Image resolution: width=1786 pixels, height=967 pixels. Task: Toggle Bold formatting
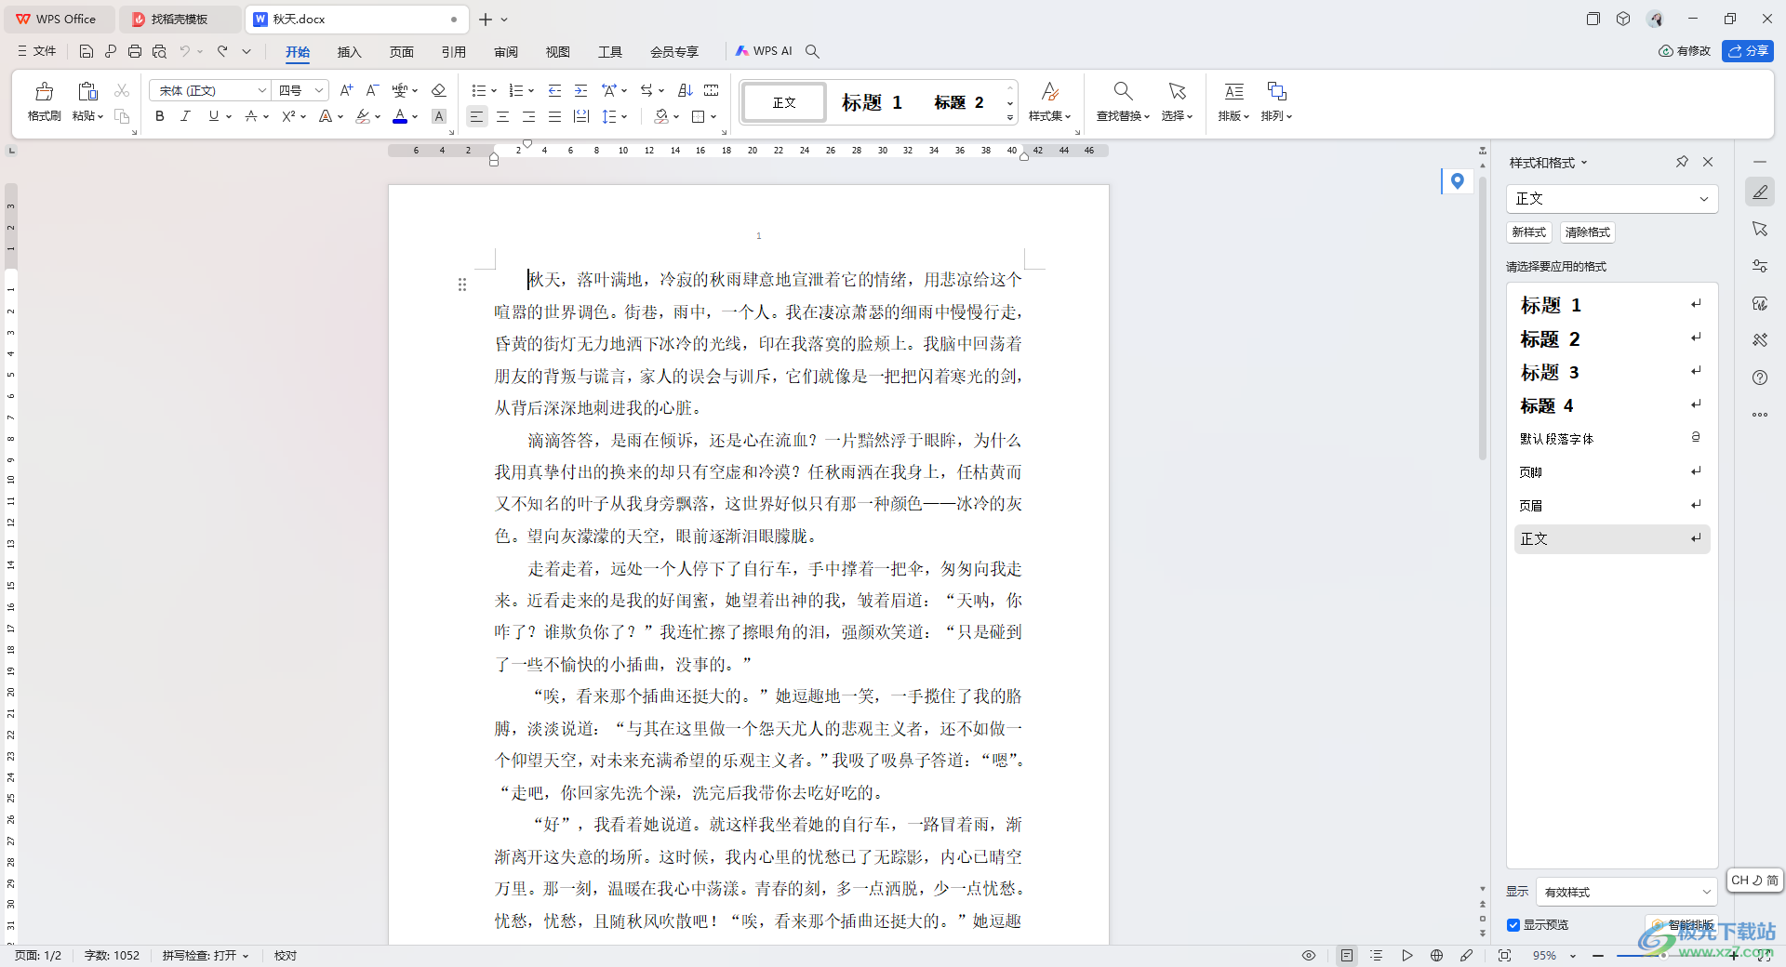point(160,116)
